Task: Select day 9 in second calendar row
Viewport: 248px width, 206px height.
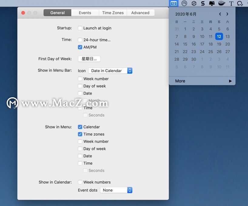Action: click(194, 37)
